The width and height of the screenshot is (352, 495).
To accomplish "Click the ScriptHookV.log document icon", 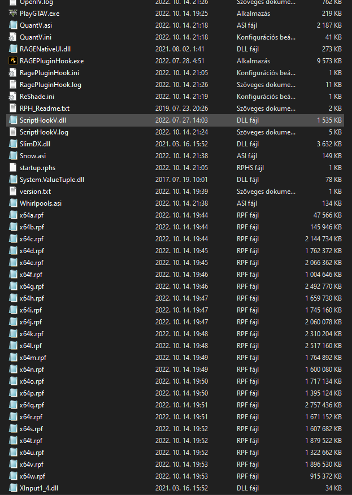I will coord(13,132).
